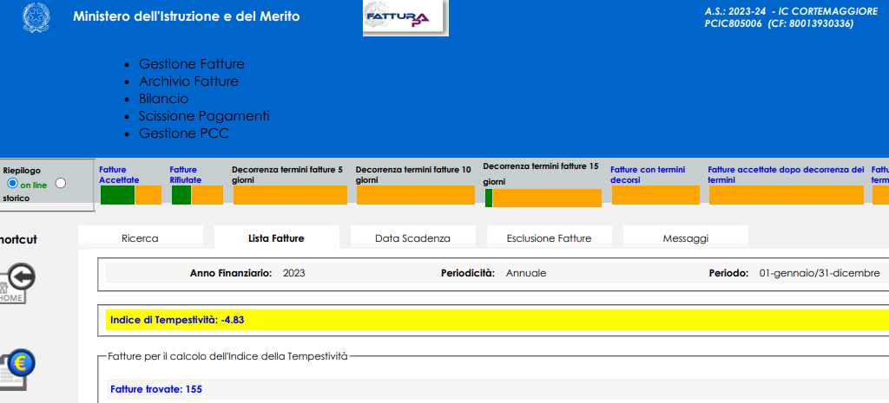Click the HOME shortcut icon

click(x=15, y=283)
